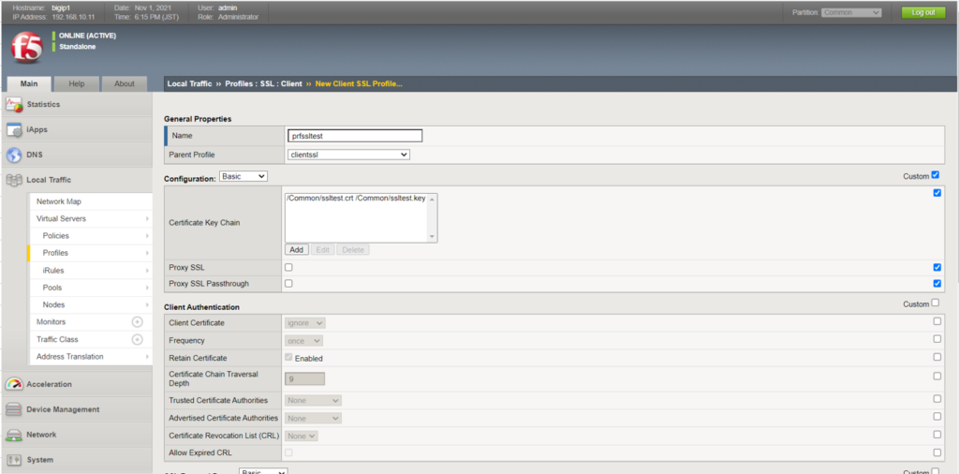Click the F5 logo icon

click(x=26, y=47)
